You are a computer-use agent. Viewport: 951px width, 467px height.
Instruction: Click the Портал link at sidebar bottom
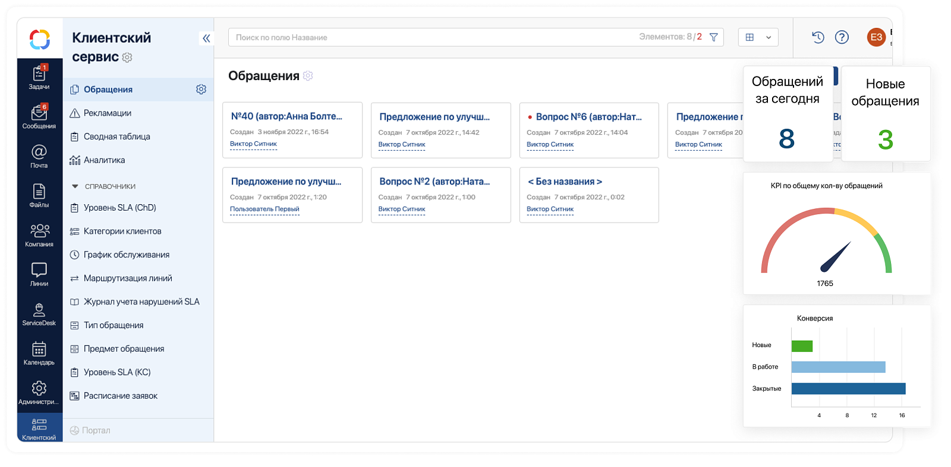[90, 430]
